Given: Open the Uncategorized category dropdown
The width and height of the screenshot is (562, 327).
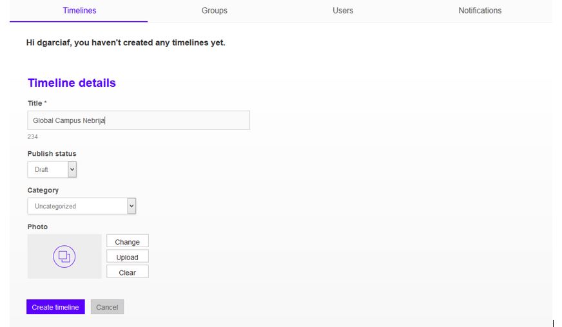Looking at the screenshot, I should tap(82, 206).
